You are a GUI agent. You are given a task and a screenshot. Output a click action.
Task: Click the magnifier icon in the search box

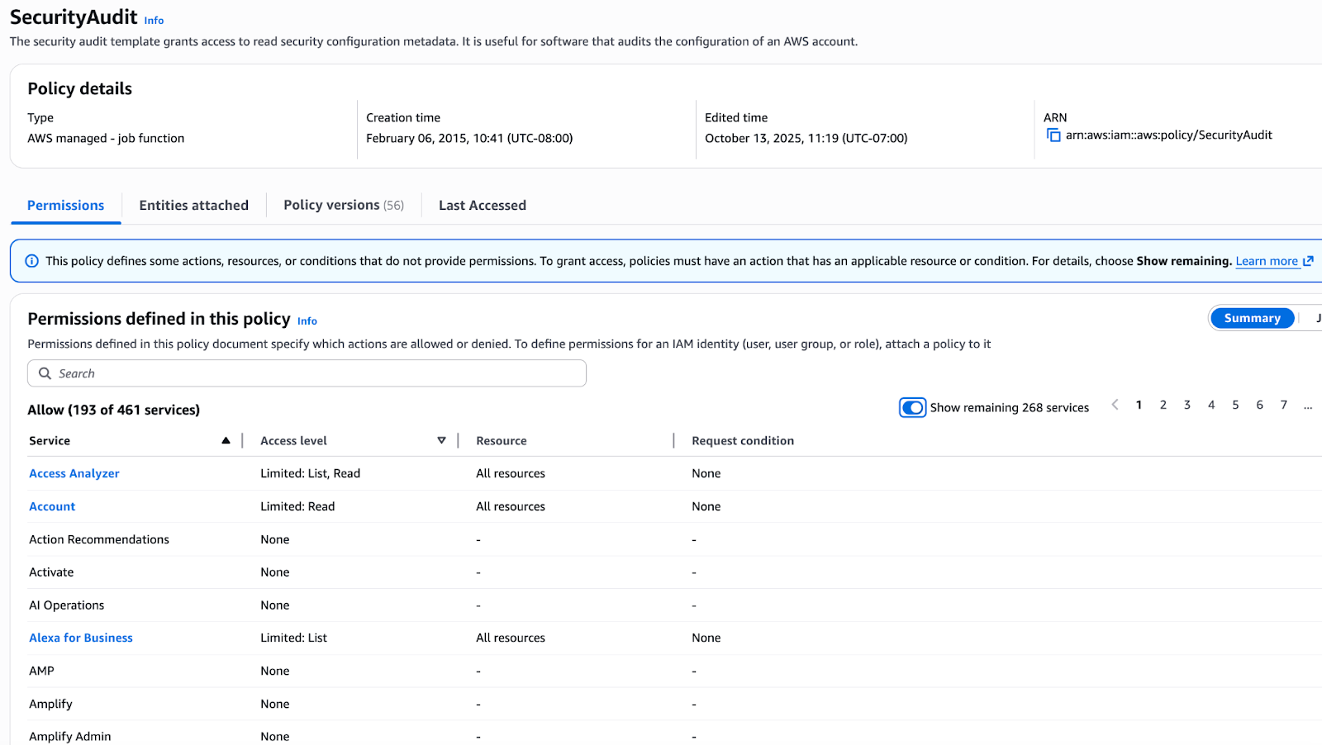click(x=45, y=373)
